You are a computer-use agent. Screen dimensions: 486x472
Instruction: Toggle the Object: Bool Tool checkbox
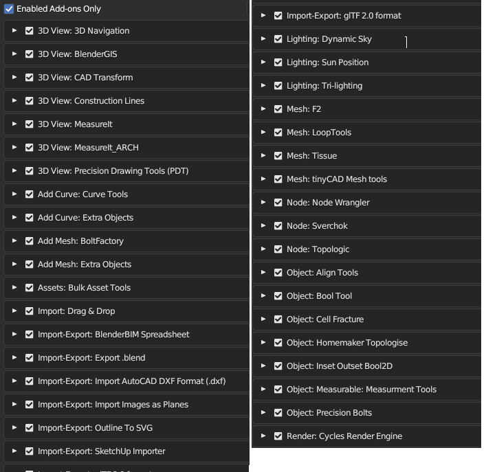[278, 296]
